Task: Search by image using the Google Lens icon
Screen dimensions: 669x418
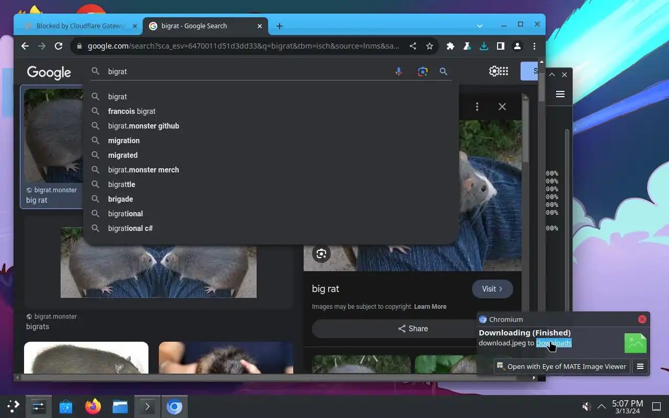Action: [423, 72]
